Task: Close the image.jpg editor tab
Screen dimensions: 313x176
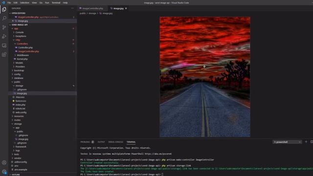Action: coord(126,8)
